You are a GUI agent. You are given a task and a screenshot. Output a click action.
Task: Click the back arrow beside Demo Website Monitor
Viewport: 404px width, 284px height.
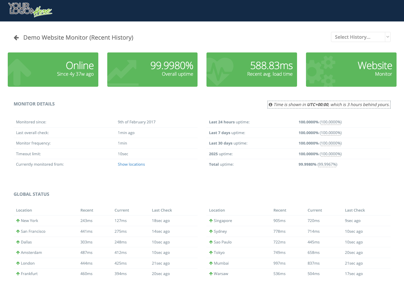(x=16, y=38)
